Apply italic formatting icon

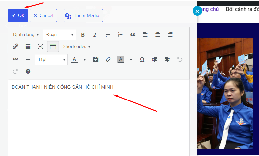pos(95,34)
